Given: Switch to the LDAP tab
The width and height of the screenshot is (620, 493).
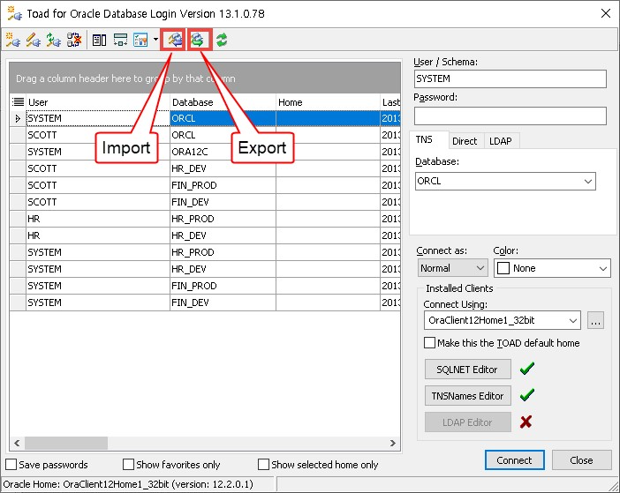Looking at the screenshot, I should (501, 141).
